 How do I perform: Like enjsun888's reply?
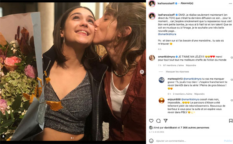(232, 101)
